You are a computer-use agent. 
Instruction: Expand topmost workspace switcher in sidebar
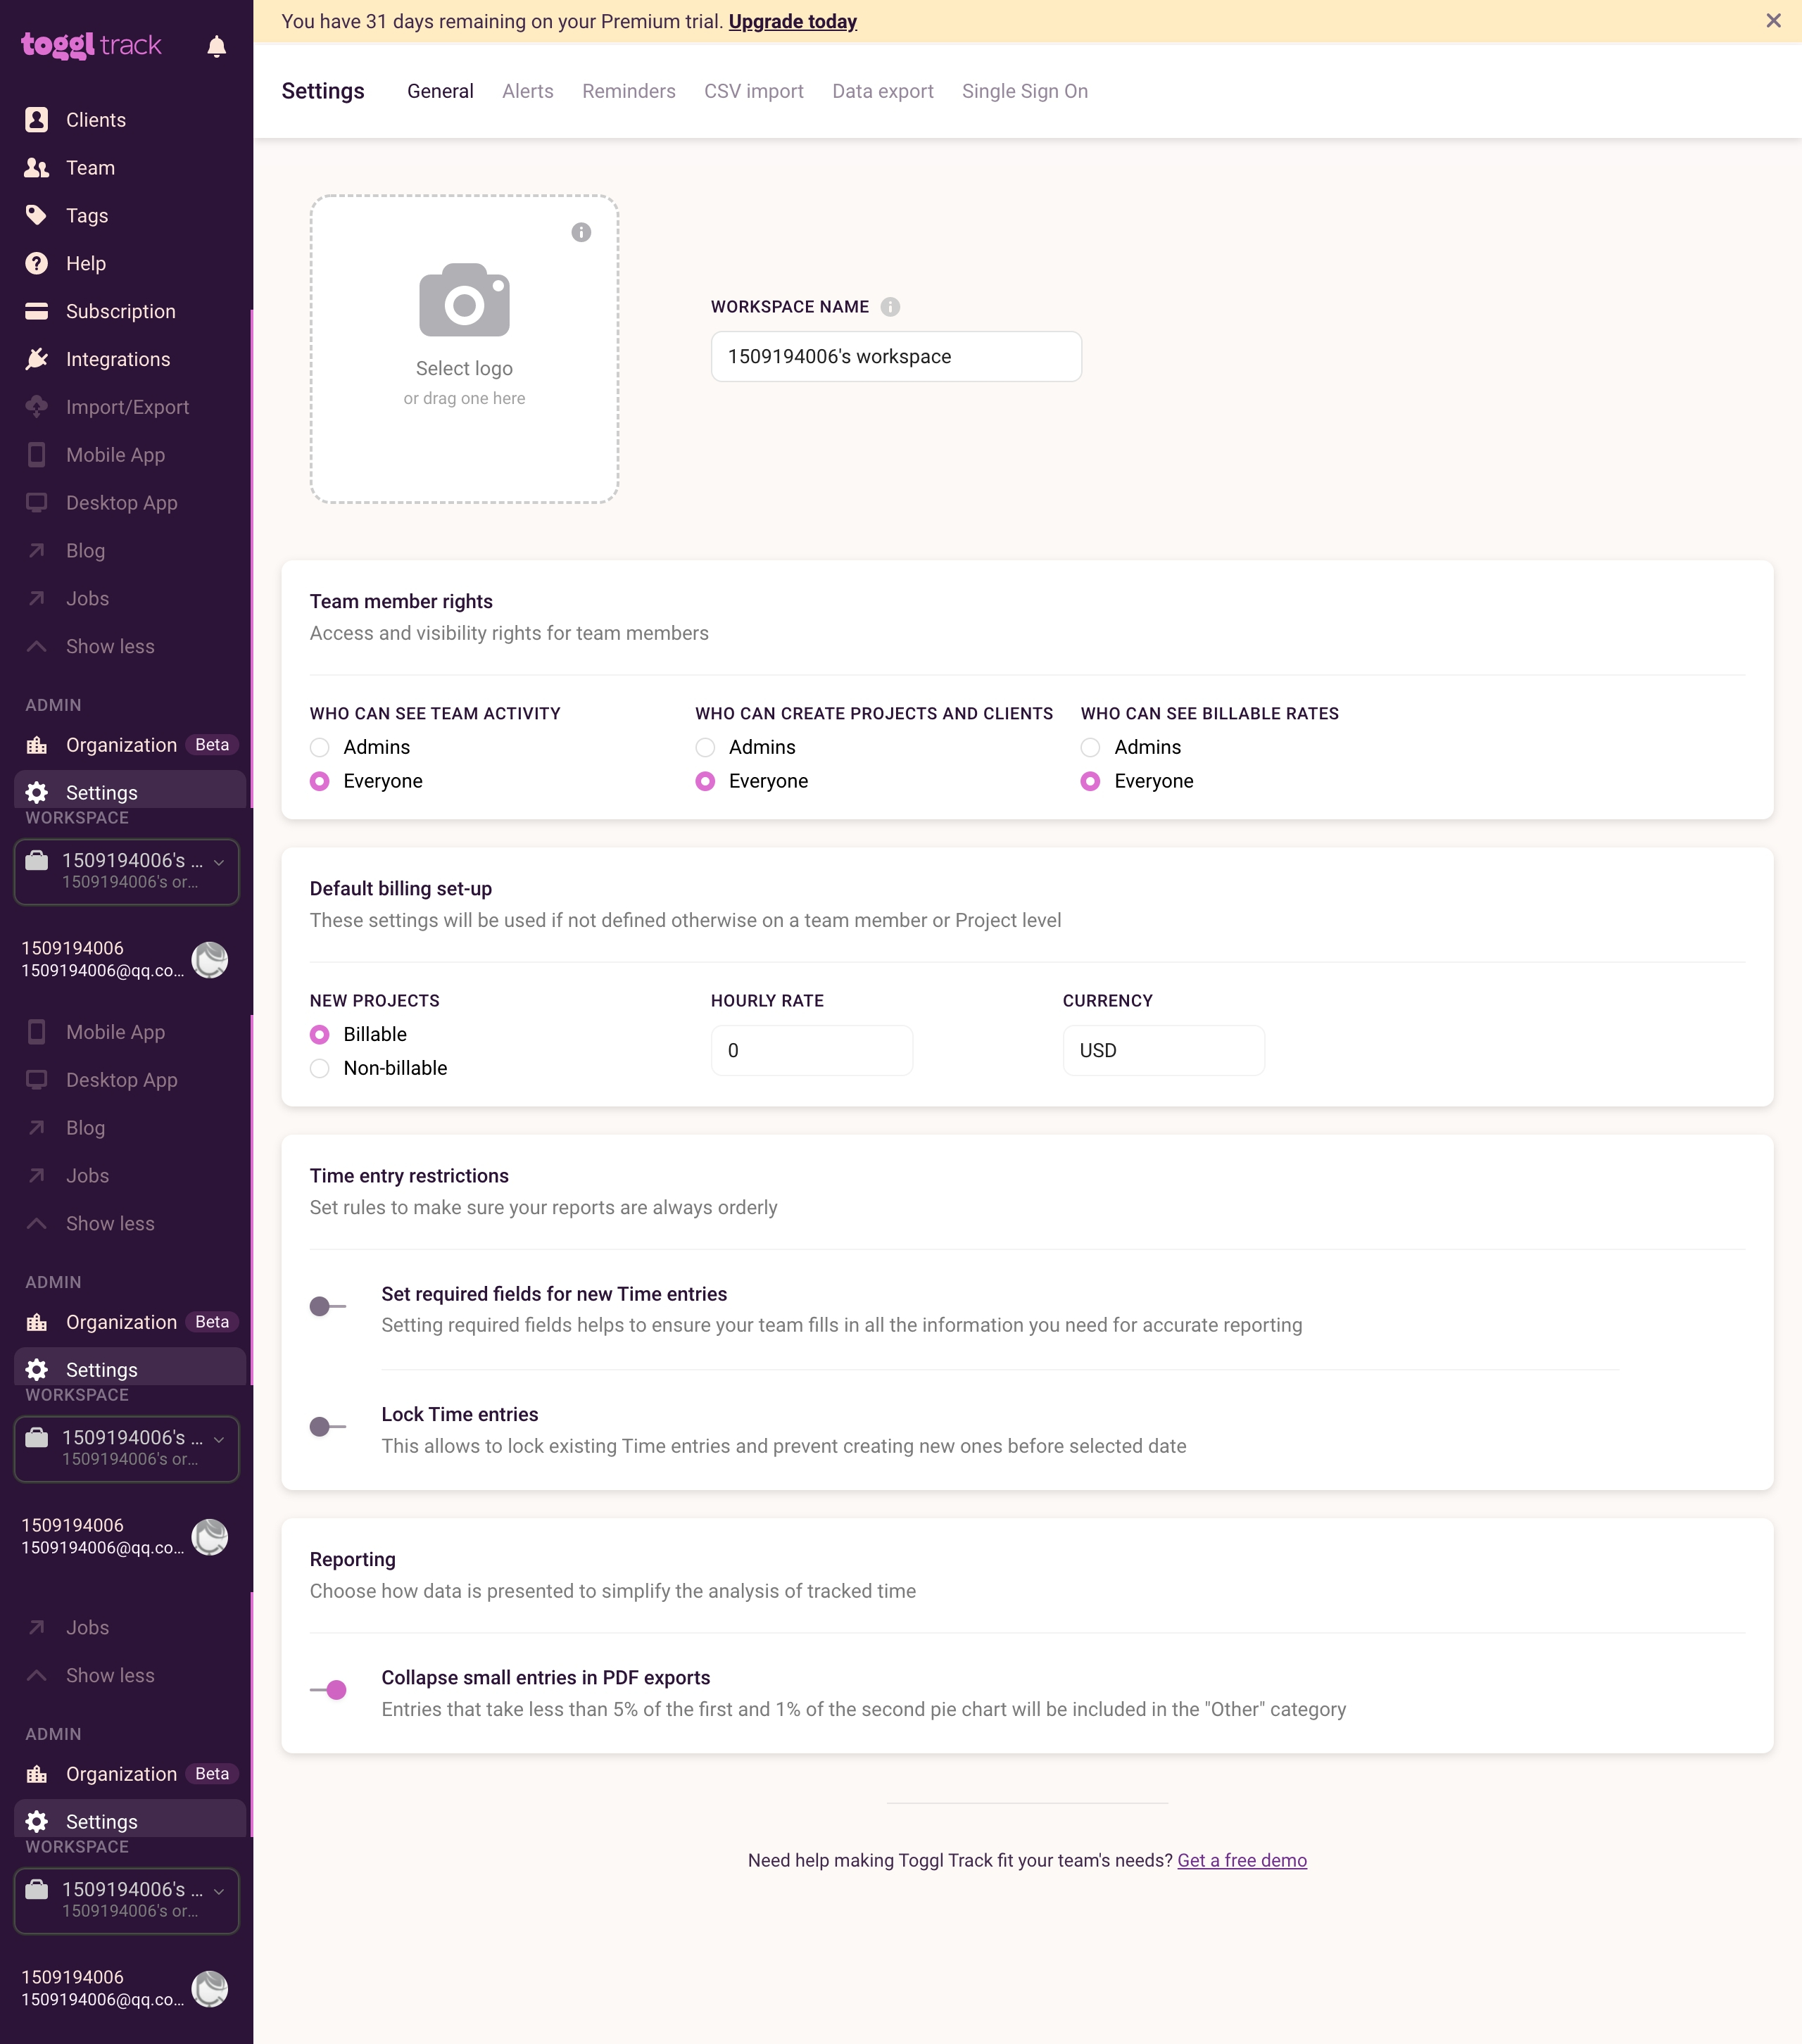pyautogui.click(x=126, y=872)
